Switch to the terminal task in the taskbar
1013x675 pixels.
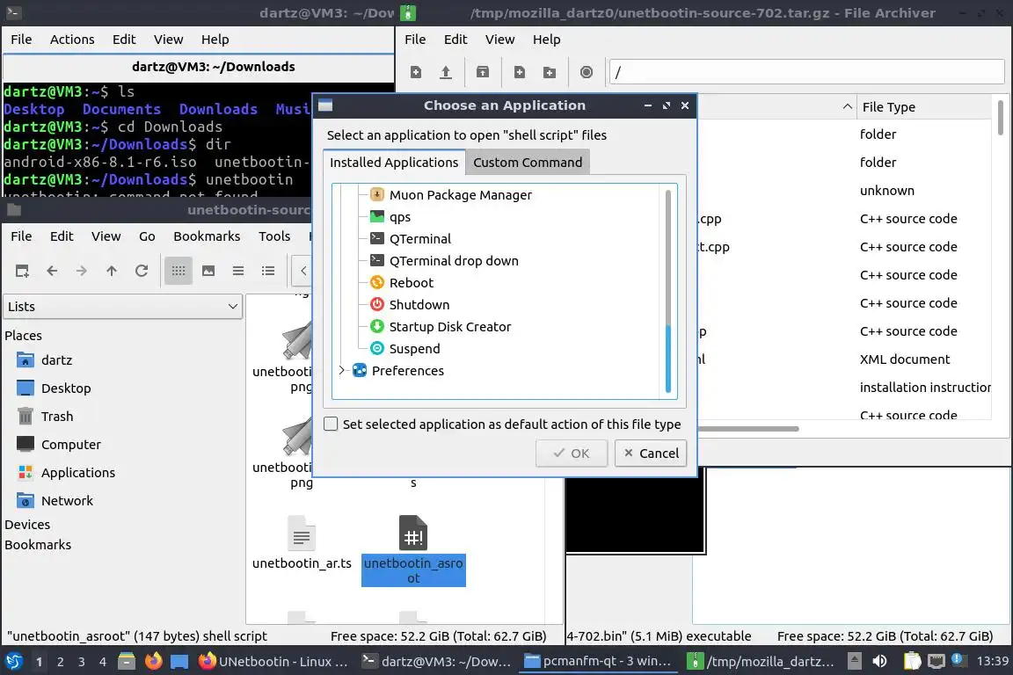pos(437,662)
